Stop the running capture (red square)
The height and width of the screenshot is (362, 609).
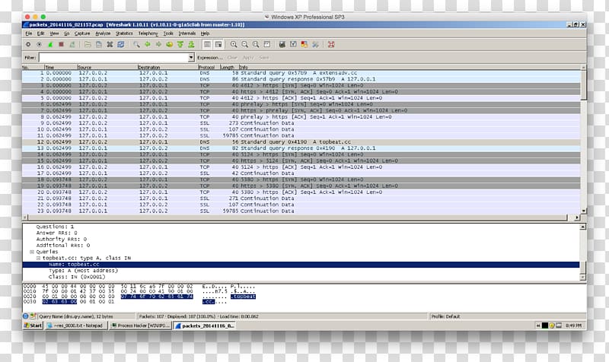tap(61, 45)
